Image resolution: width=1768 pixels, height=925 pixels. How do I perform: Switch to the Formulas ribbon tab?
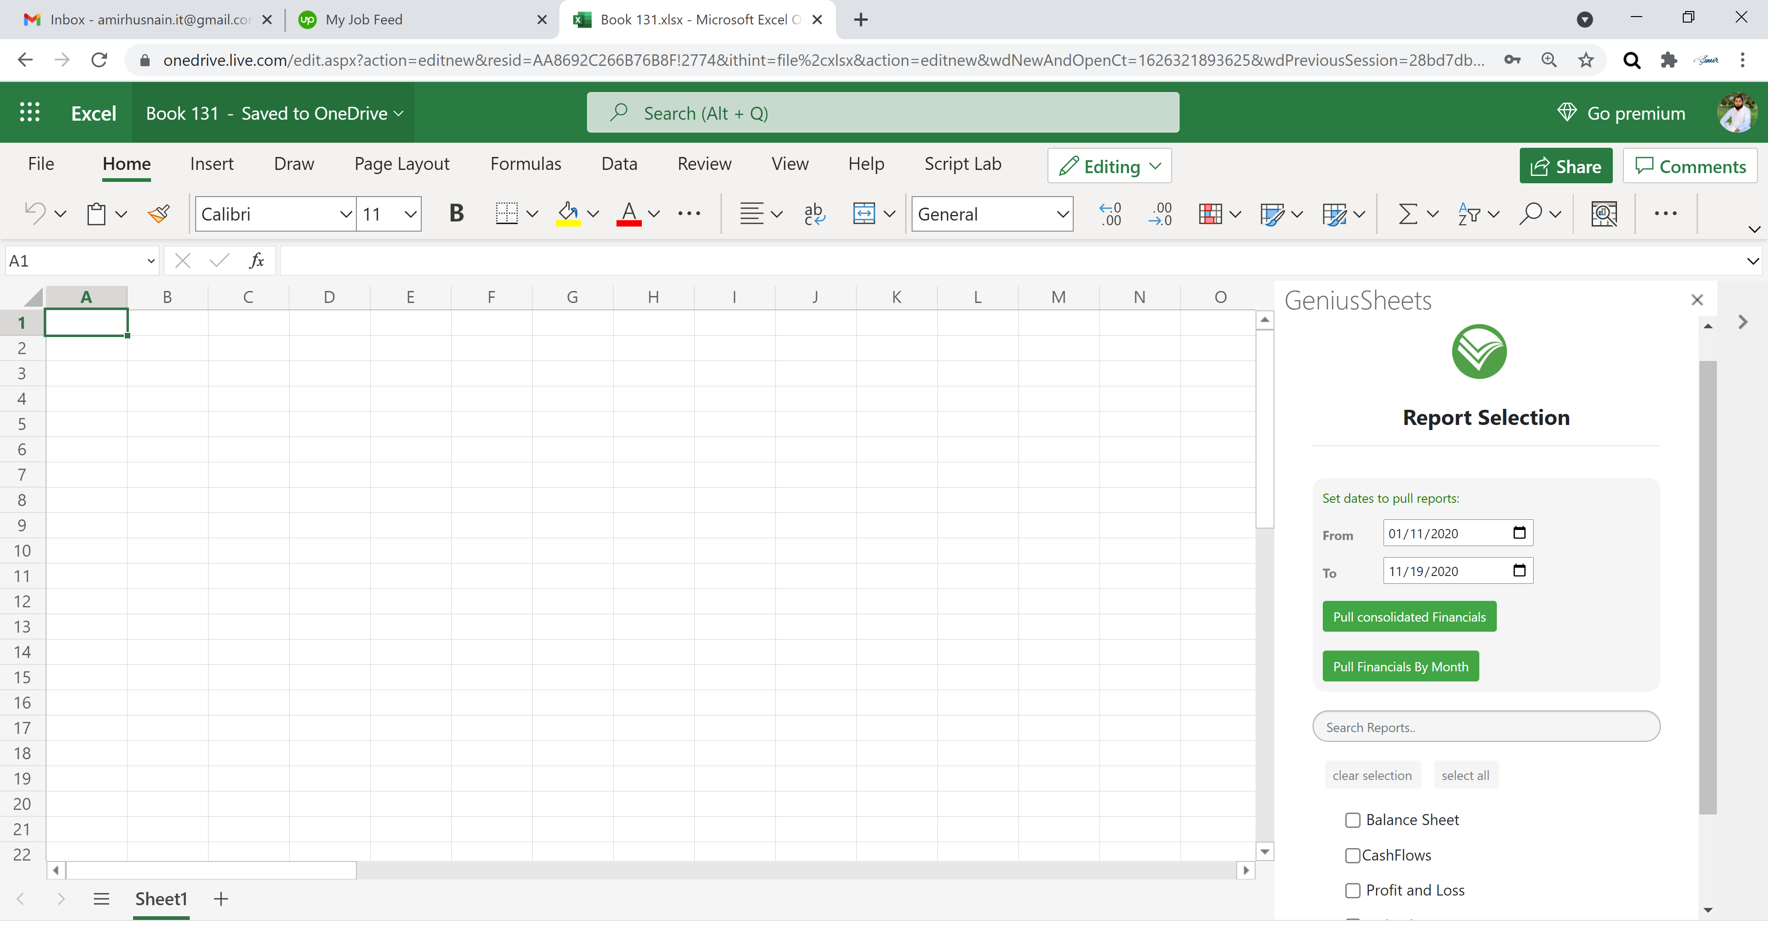[x=525, y=163]
